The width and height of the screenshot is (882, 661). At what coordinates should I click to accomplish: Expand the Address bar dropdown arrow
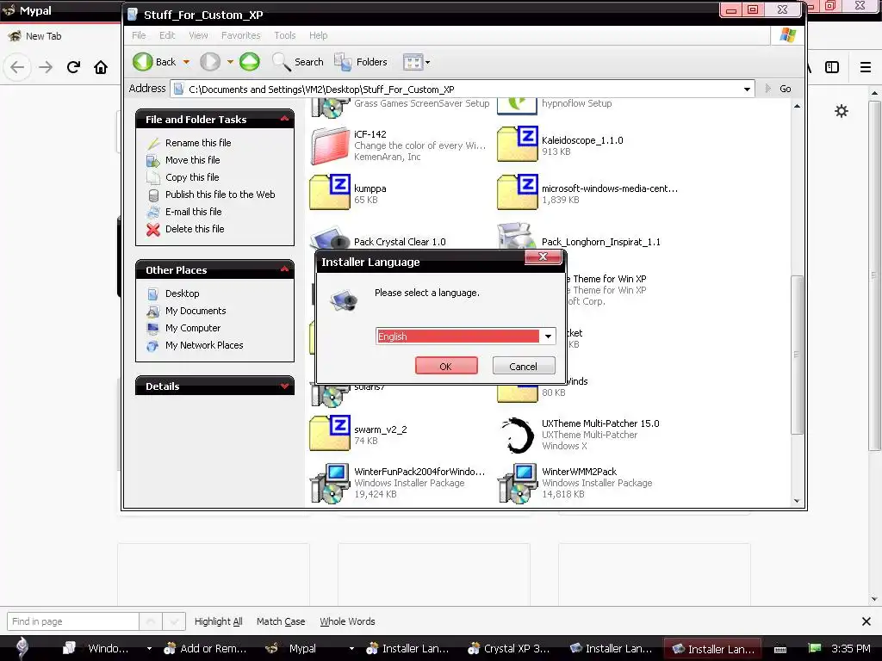747,89
